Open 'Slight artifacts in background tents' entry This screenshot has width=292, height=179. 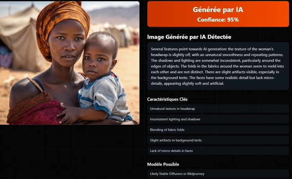pyautogui.click(x=218, y=140)
